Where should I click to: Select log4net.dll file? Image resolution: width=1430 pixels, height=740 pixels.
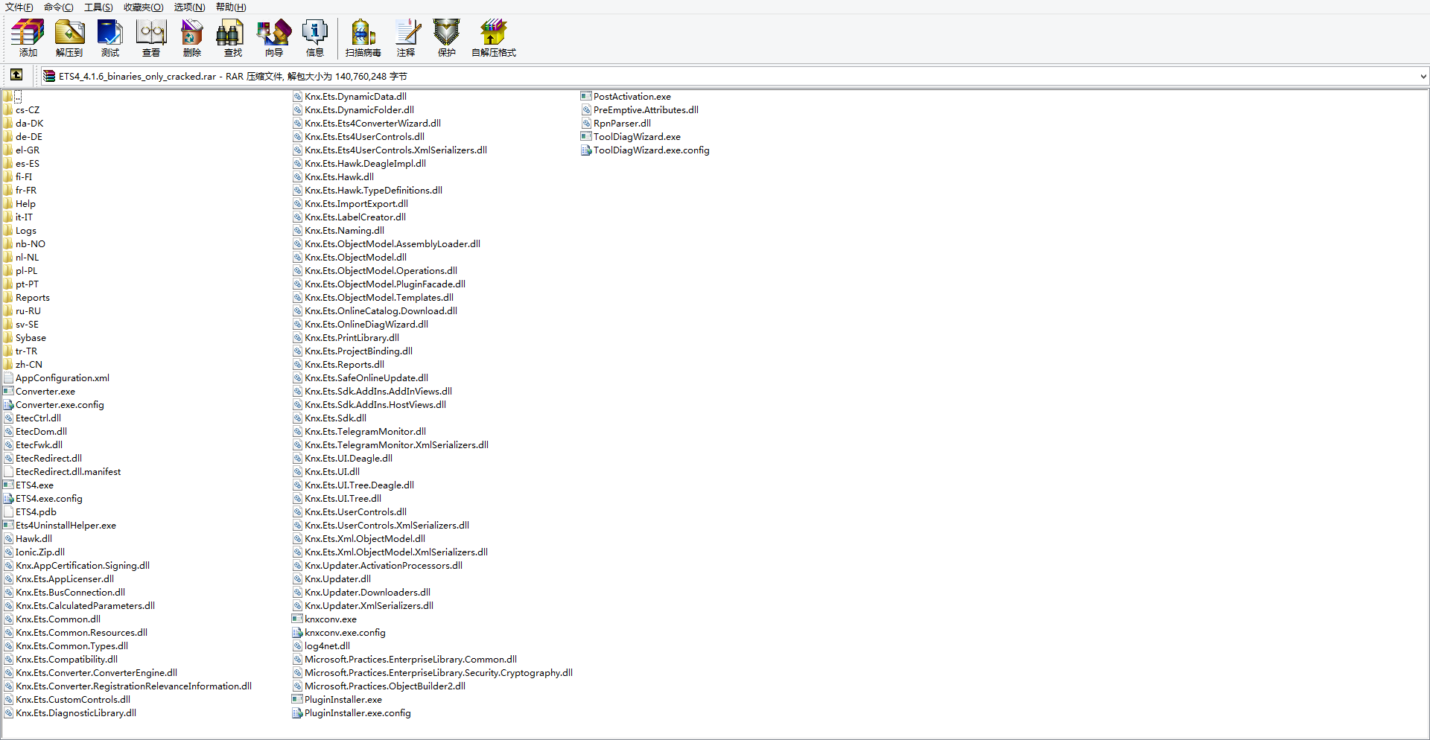pyautogui.click(x=321, y=646)
